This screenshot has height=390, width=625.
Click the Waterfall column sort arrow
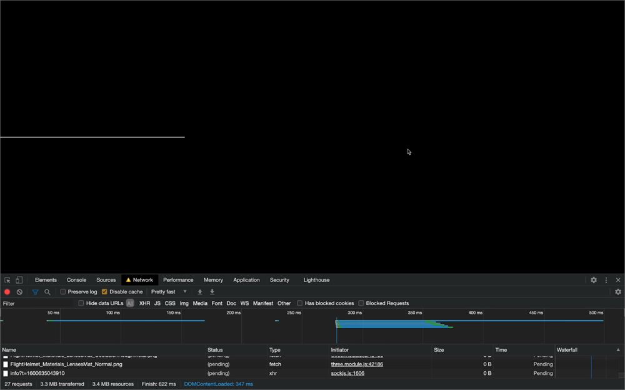tap(618, 350)
